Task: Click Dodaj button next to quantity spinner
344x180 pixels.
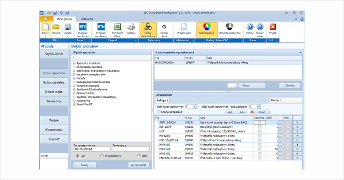Action: [252, 86]
